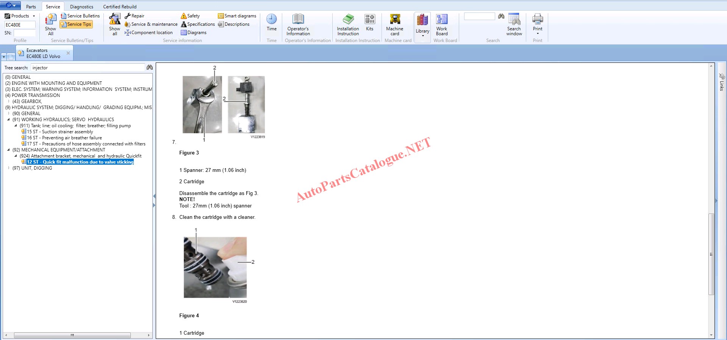Open the Products dropdown
This screenshot has height=340, width=727.
click(20, 16)
